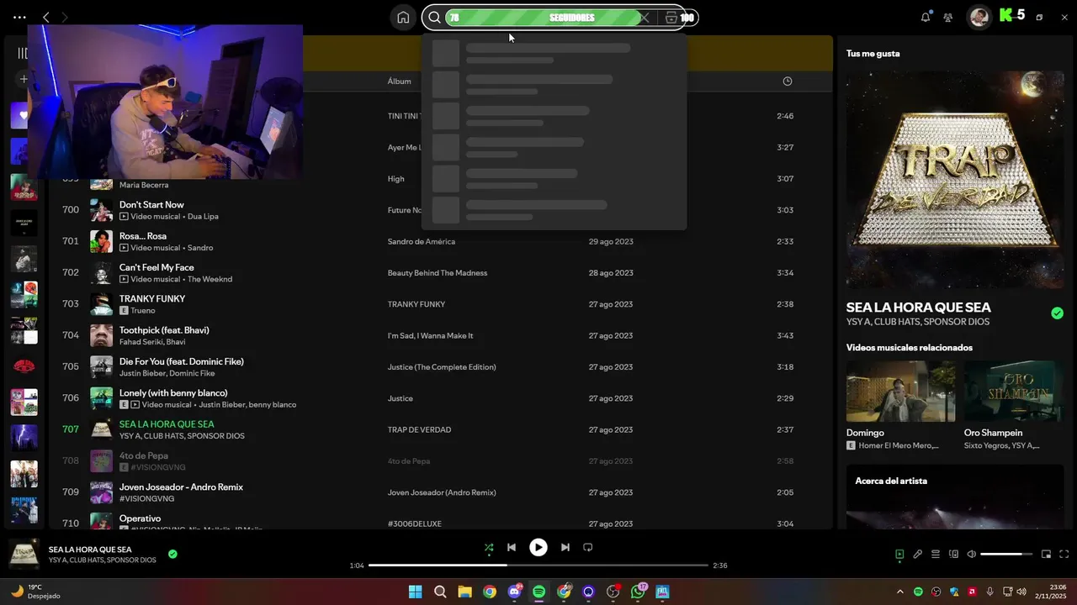
Task: Open AMD Software tray icon
Action: coord(973,592)
